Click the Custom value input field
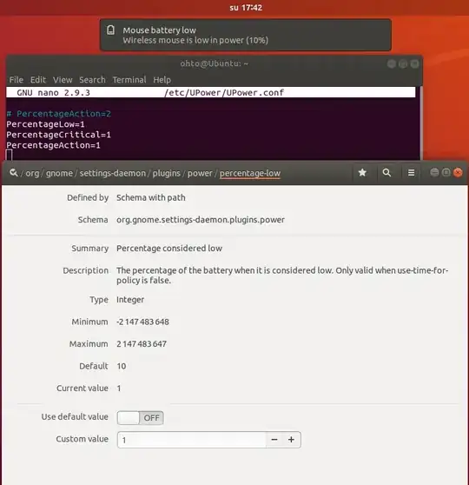Viewport: 469px width, 485px height. click(192, 440)
